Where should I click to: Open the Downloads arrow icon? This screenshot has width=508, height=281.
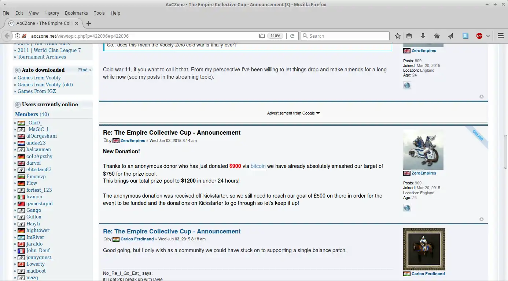tap(423, 36)
